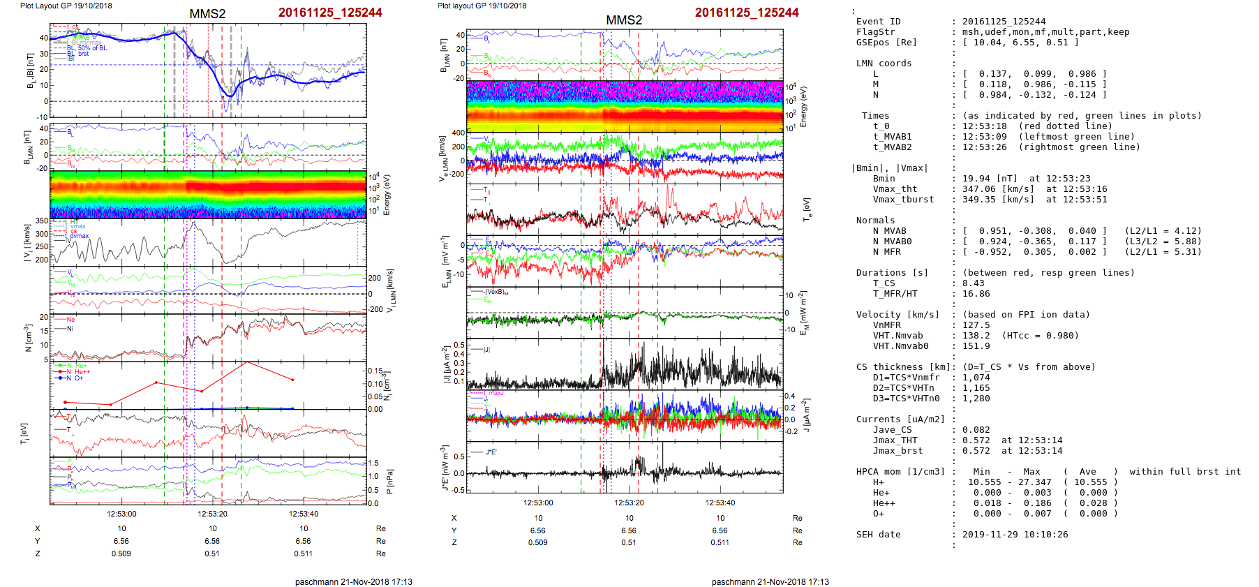Click the 'D3=TCS*VHTn0' thickness label
The width and height of the screenshot is (1259, 587).
click(906, 399)
